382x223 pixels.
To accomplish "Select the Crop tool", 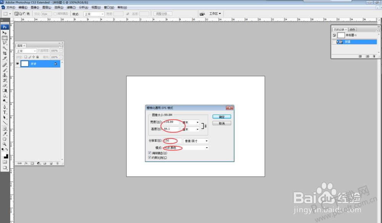I will [5, 53].
